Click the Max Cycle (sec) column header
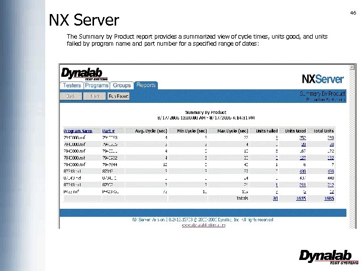 [x=233, y=131]
